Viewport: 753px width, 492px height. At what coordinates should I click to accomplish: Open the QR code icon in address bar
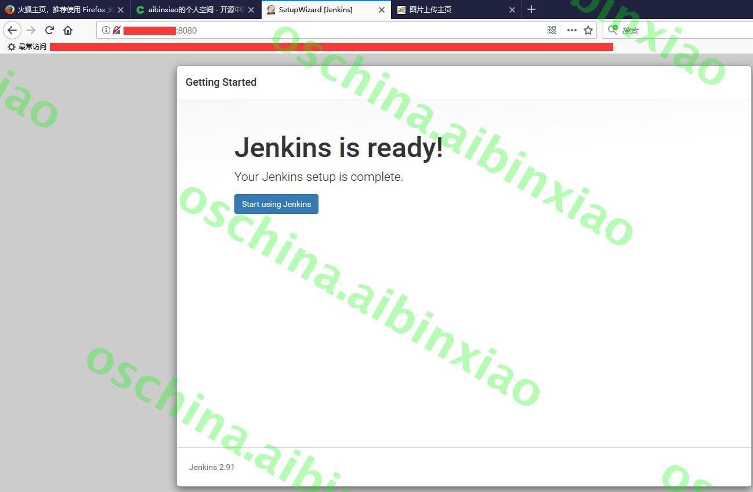click(x=552, y=30)
